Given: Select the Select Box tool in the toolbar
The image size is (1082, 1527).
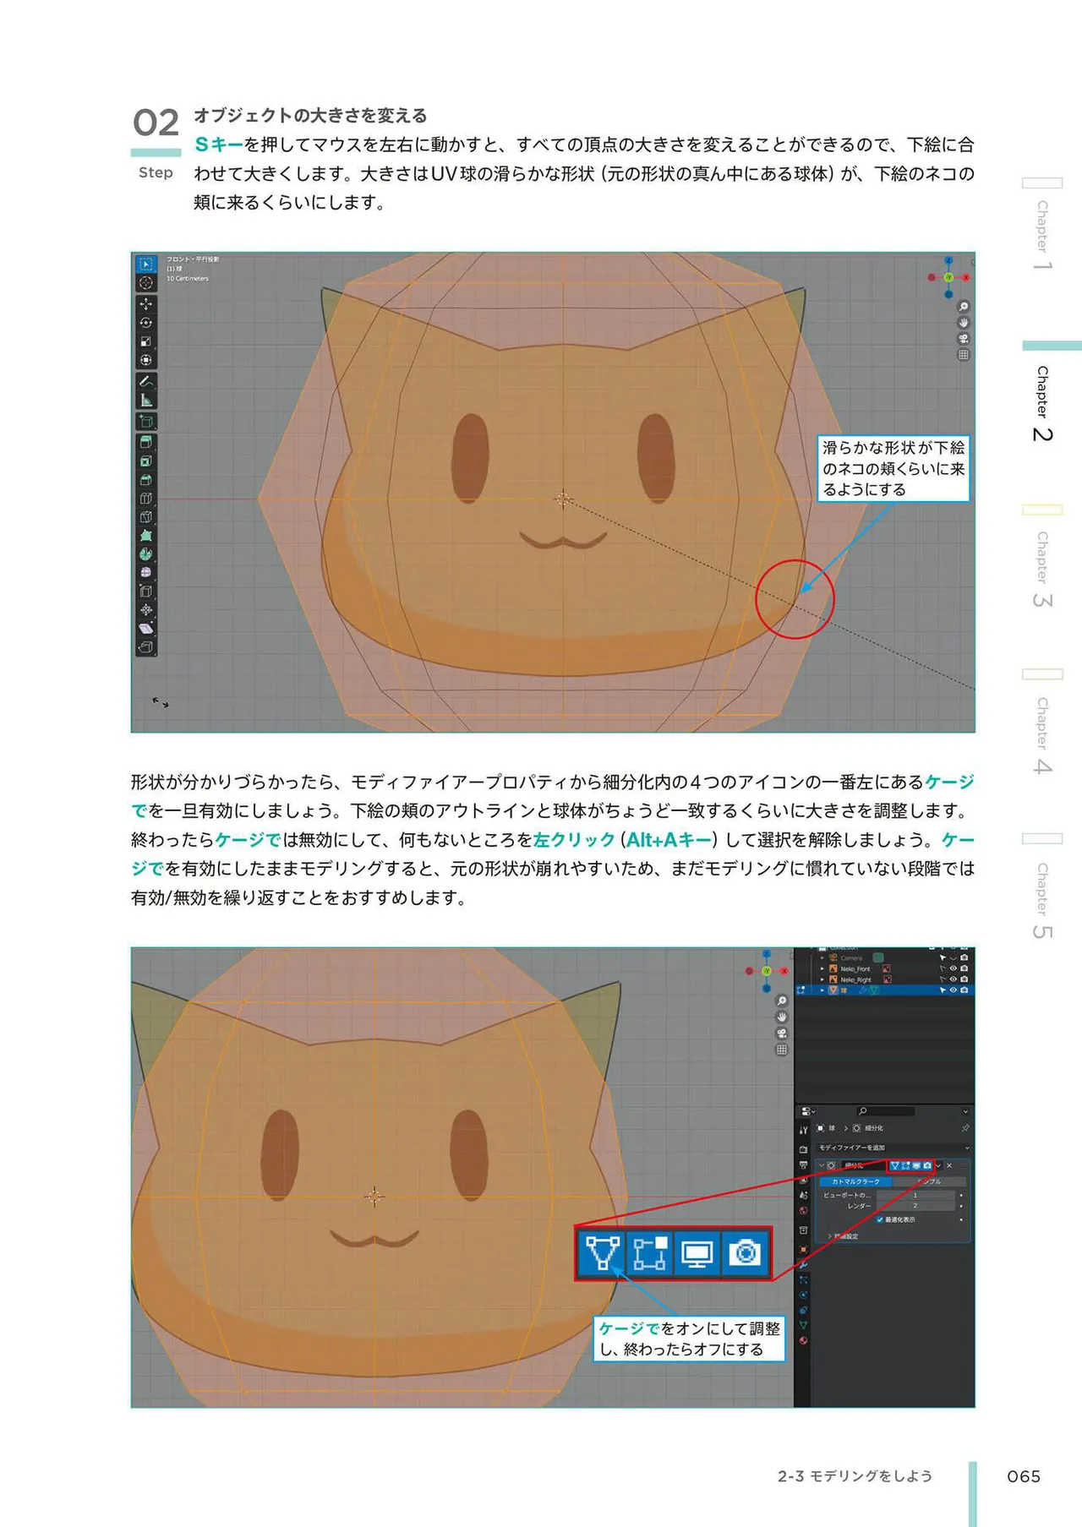Looking at the screenshot, I should pos(145,264).
